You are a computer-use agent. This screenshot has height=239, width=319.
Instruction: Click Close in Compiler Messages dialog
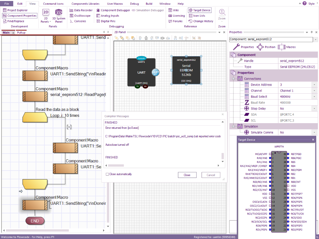tap(187, 175)
